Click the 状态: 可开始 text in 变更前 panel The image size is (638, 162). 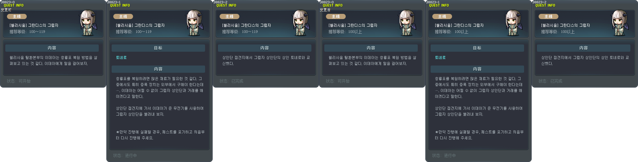pyautogui.click(x=19, y=81)
